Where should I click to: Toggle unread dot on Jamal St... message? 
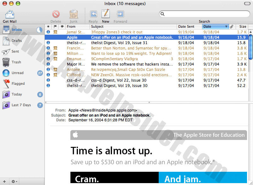(48, 32)
